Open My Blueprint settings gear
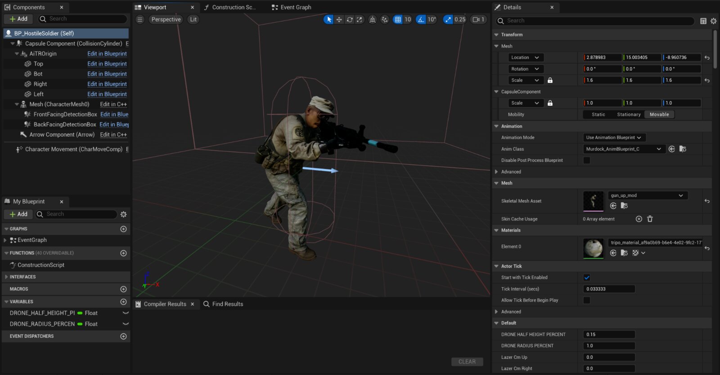This screenshot has height=375, width=720. tap(123, 214)
